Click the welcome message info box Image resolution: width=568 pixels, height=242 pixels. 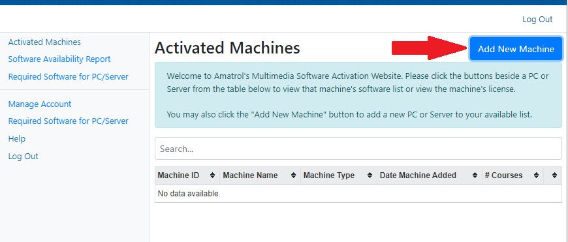(358, 95)
